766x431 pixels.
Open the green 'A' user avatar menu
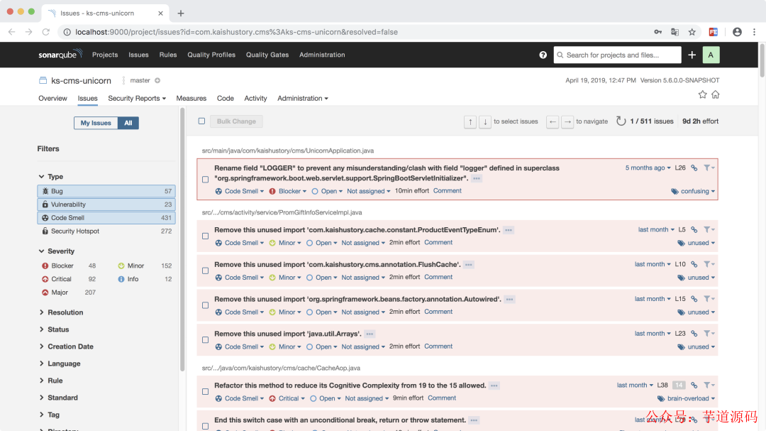pyautogui.click(x=711, y=55)
